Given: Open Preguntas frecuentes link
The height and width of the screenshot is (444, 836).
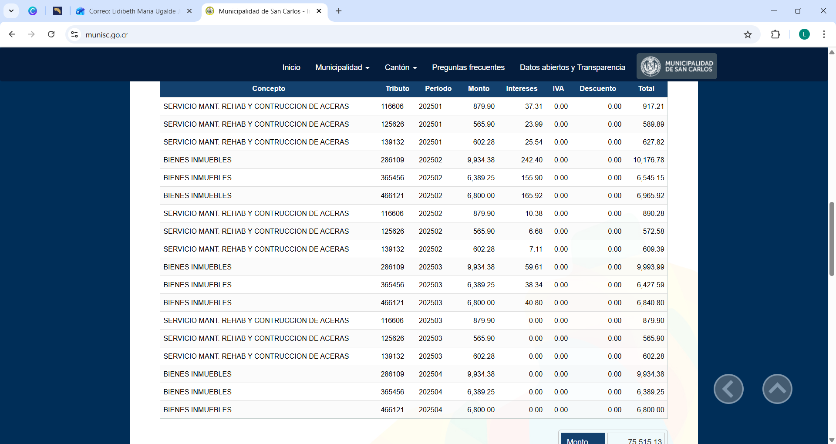Looking at the screenshot, I should pos(468,67).
